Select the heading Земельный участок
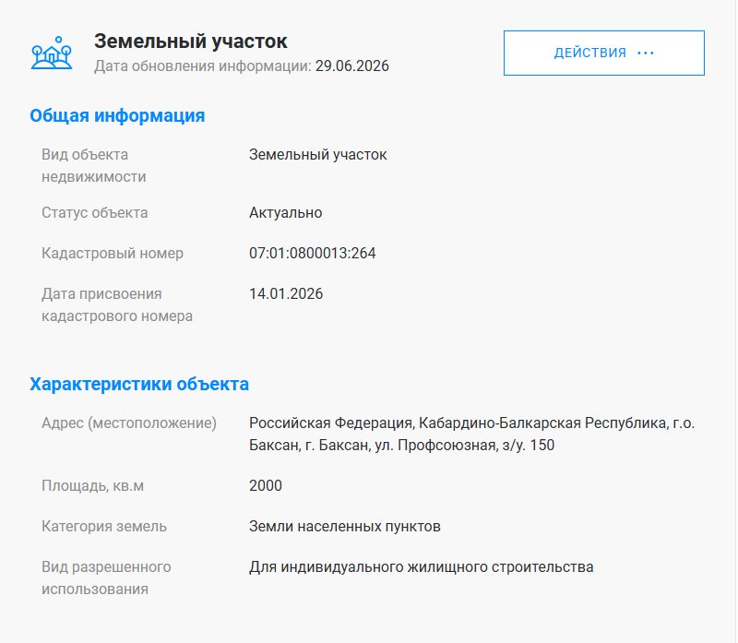Screen dimensions: 738x643 tap(191, 42)
